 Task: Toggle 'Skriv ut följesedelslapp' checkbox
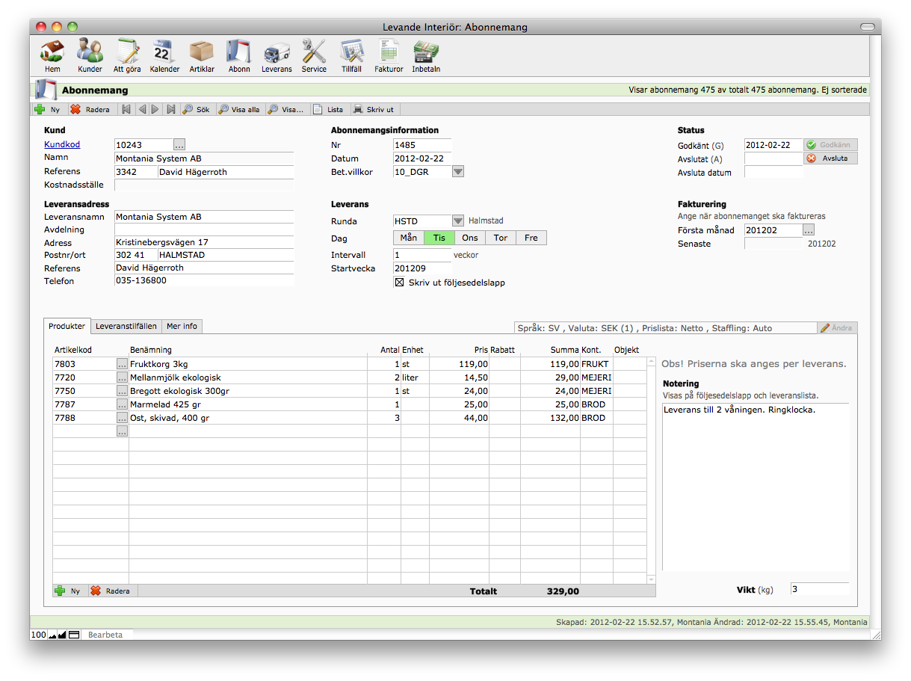399,283
